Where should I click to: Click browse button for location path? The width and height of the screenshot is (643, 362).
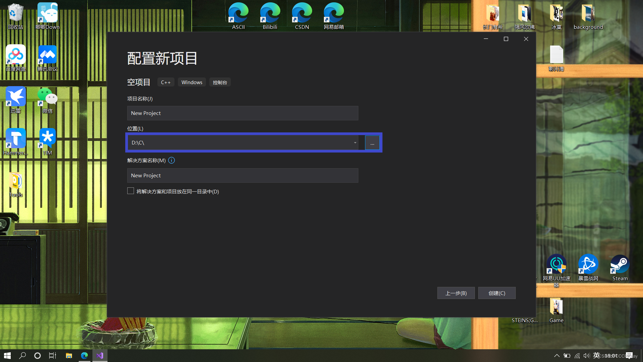point(372,142)
